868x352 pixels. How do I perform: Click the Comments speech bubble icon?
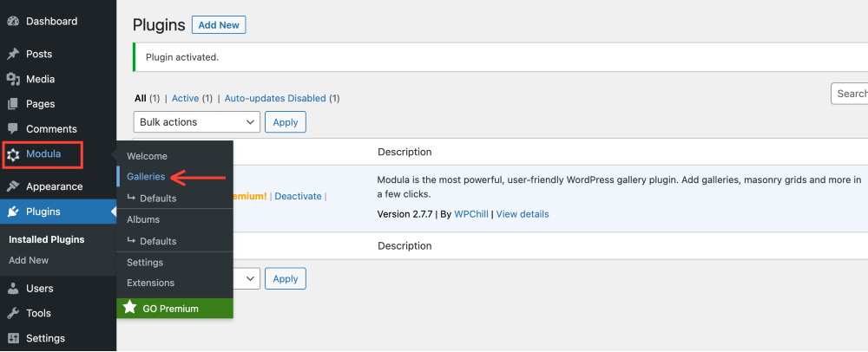point(13,129)
